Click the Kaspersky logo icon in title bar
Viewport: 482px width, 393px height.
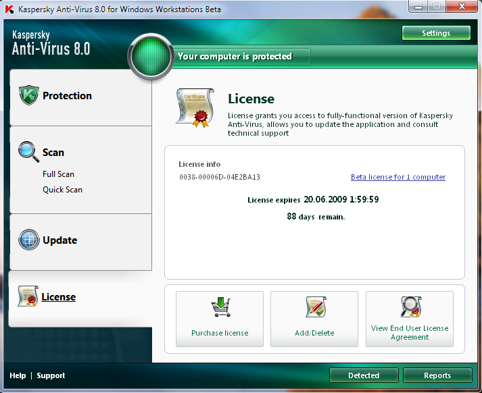coord(9,9)
